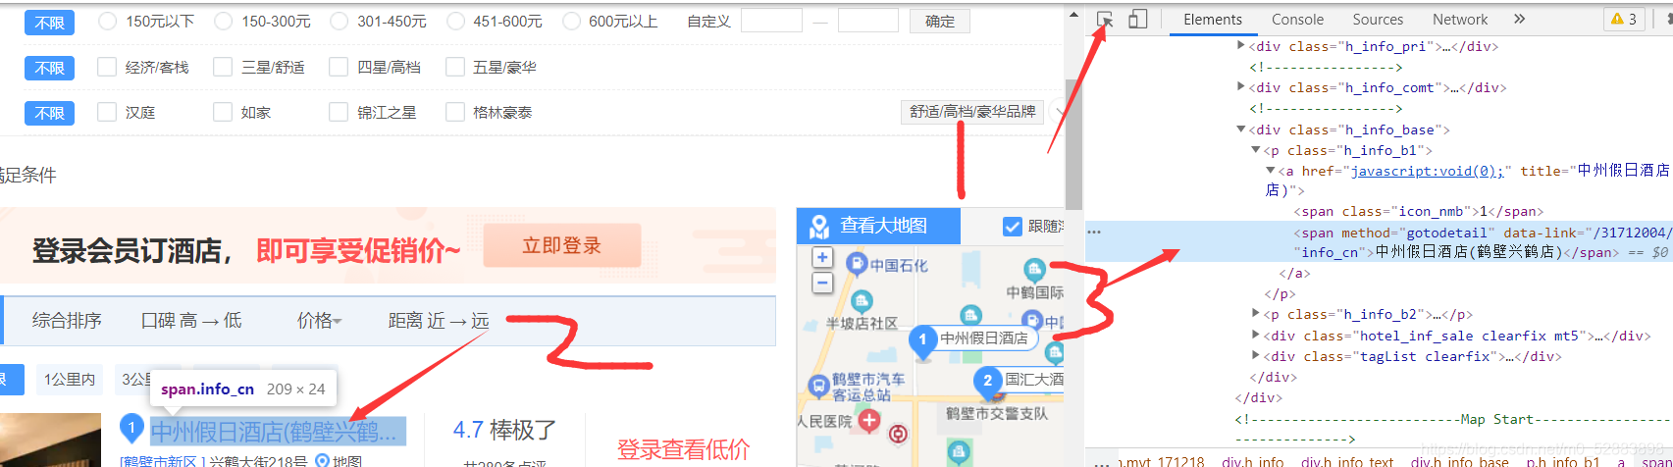
Task: Click the blue number 1 badge beside hotel name
Action: (131, 429)
